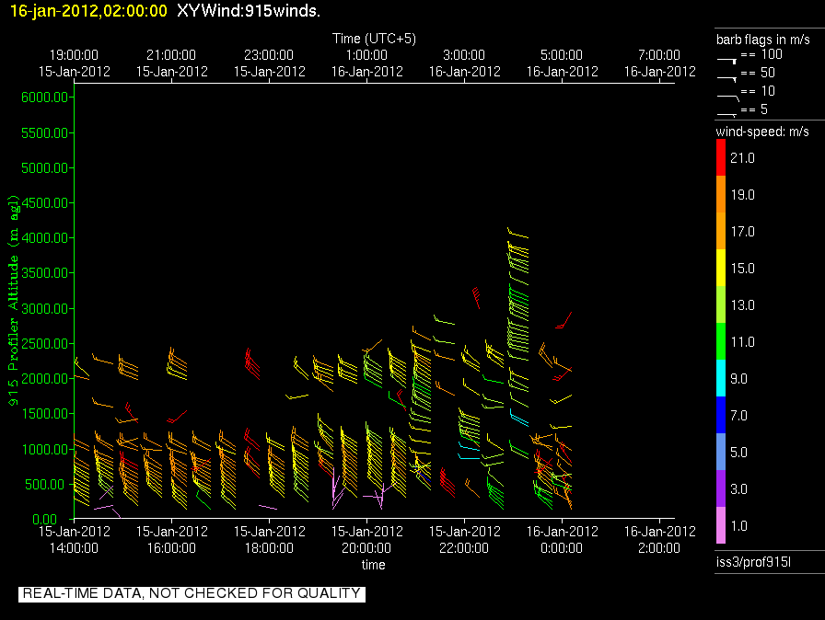Select the dark blue 7.0 wind-speed color segment
Image resolution: width=825 pixels, height=620 pixels.
[721, 415]
